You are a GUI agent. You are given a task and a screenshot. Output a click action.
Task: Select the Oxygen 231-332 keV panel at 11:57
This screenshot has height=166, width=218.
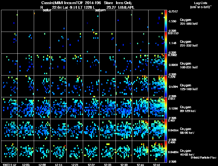click(x=10, y=43)
